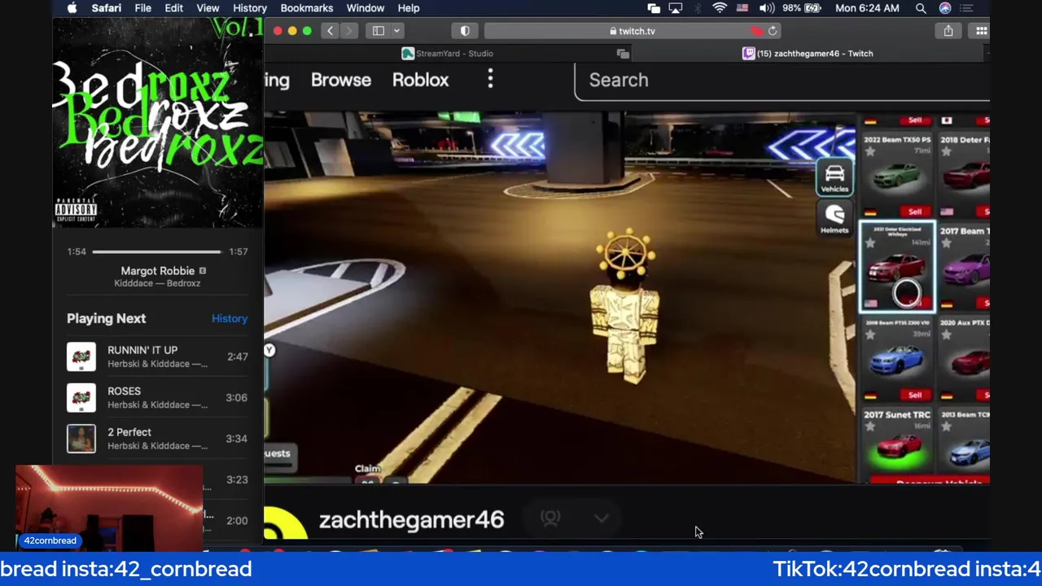
Task: Open Spotlight search
Action: (921, 8)
